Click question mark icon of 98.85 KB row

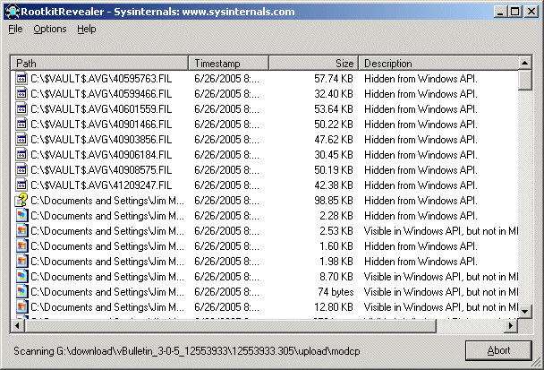click(x=21, y=201)
